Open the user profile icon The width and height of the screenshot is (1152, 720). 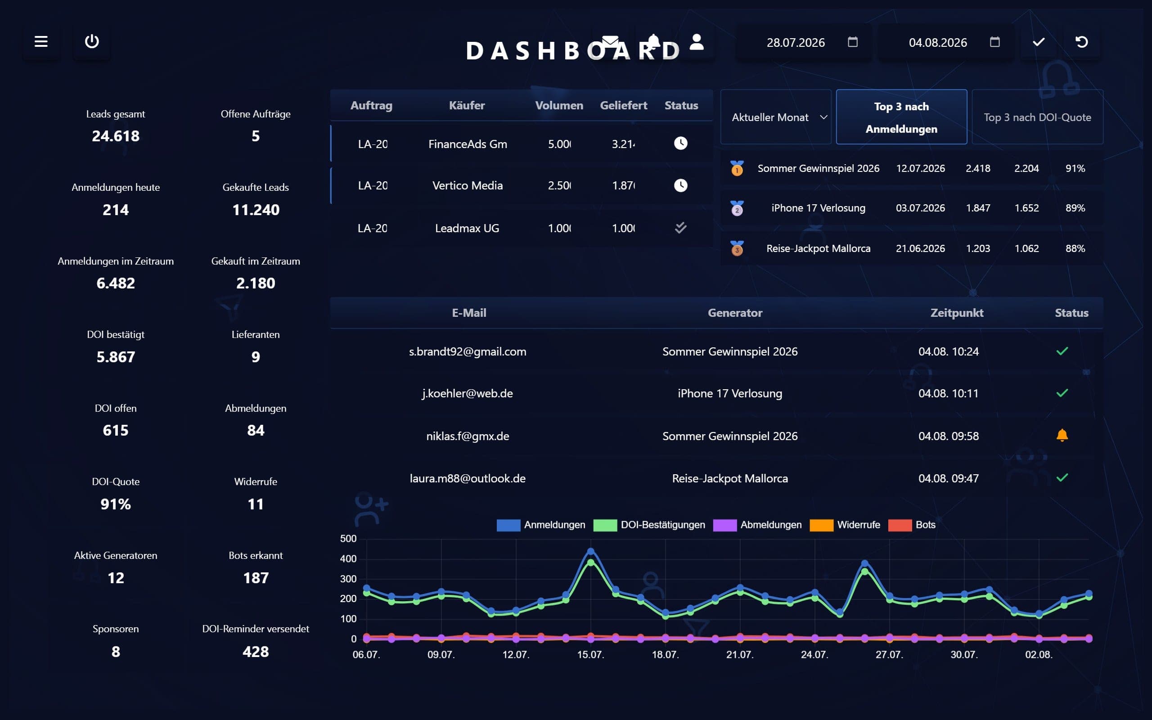pyautogui.click(x=697, y=42)
